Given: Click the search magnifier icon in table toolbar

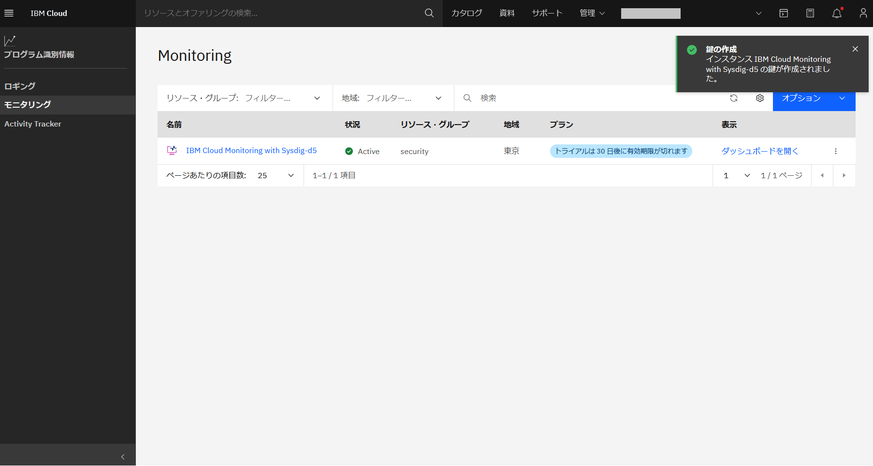Looking at the screenshot, I should (x=467, y=98).
